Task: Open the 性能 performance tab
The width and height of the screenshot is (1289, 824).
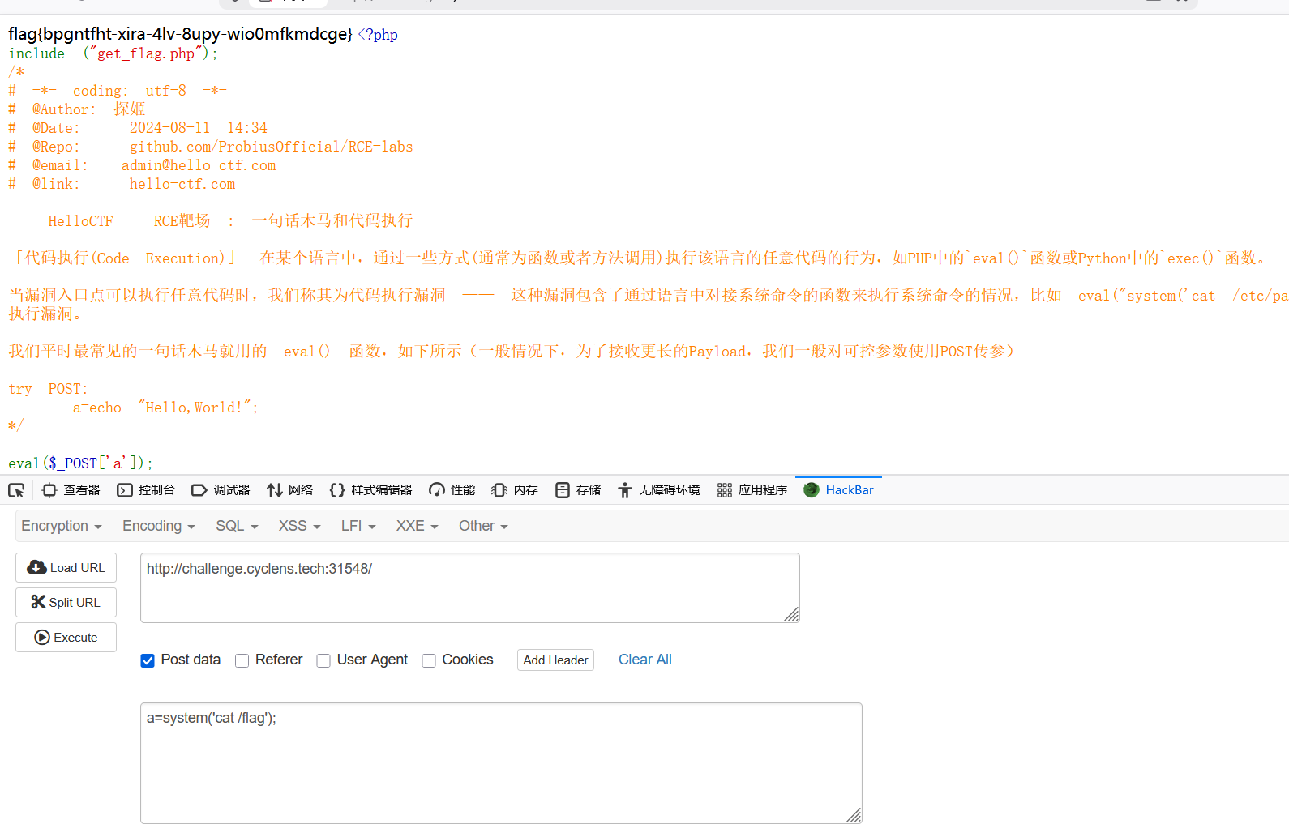Action: [452, 490]
